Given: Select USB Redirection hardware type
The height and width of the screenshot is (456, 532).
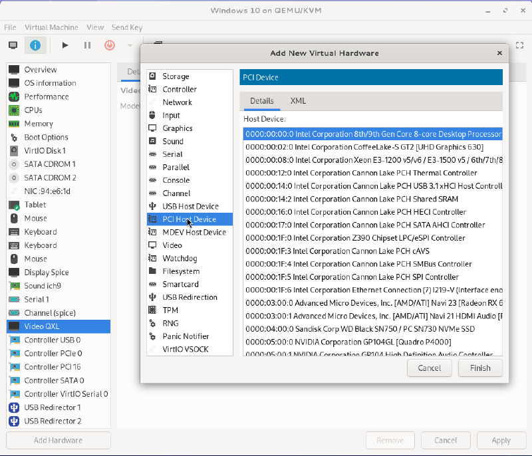Looking at the screenshot, I should tap(190, 297).
